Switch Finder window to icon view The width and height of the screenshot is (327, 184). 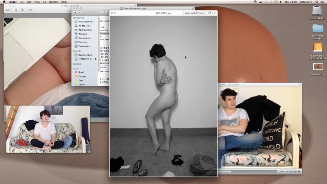pyautogui.click(x=104, y=13)
